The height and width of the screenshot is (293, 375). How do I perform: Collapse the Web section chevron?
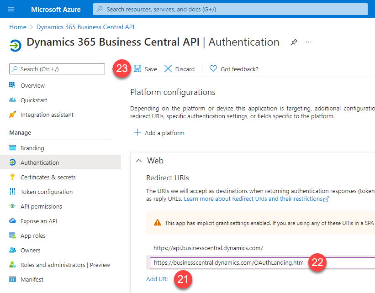(x=139, y=161)
